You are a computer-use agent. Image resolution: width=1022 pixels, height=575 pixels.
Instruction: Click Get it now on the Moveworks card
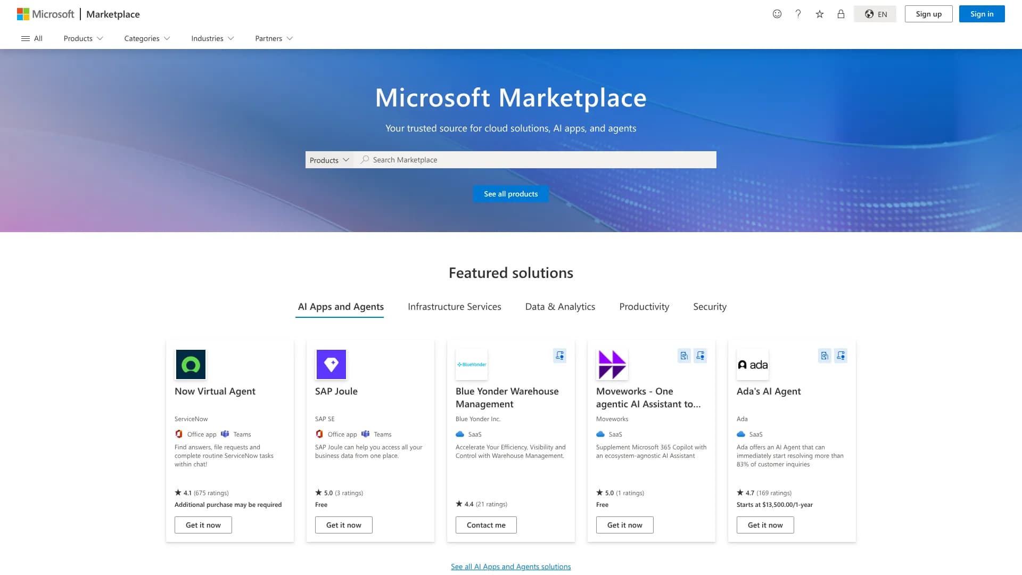tap(625, 525)
